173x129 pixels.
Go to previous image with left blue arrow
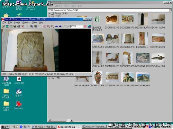click(x=56, y=26)
